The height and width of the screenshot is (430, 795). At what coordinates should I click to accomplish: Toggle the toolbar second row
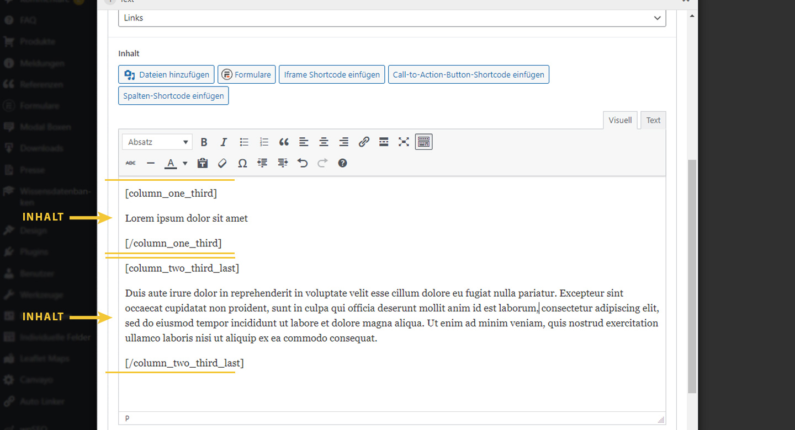[x=423, y=142]
